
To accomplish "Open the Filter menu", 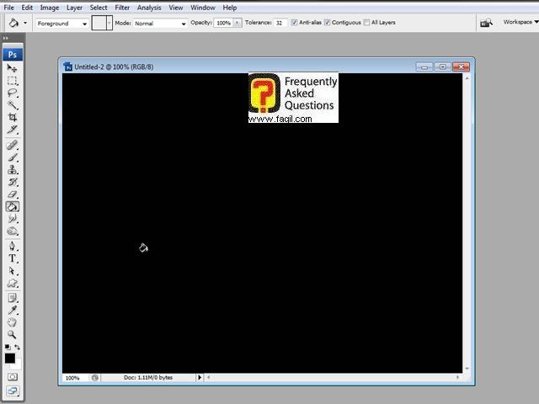I will click(122, 8).
